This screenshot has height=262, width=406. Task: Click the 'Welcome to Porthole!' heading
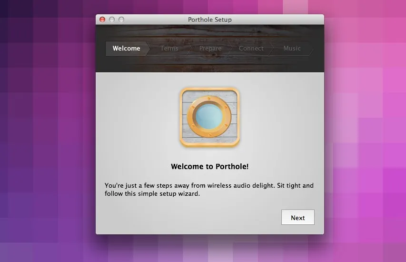[x=210, y=166]
